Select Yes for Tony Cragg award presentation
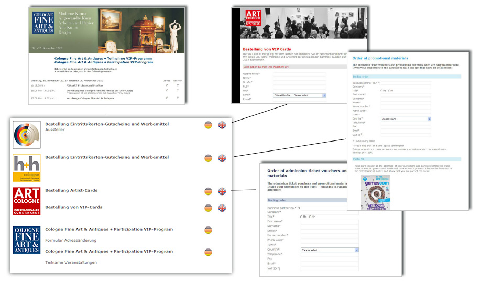 [x=167, y=90]
